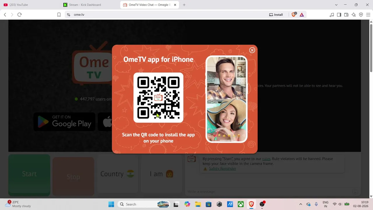This screenshot has width=373, height=210.
Task: Open Microsoft Store from taskbar
Action: tap(208, 204)
